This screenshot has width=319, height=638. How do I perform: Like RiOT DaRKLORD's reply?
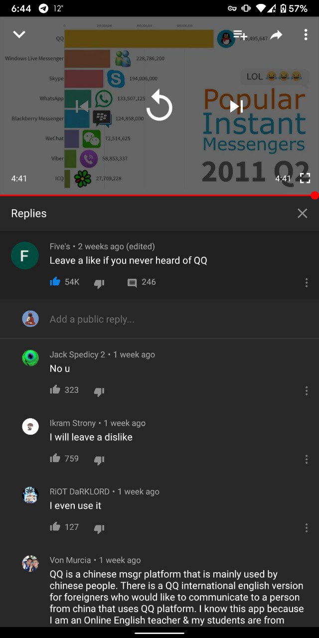coord(55,527)
